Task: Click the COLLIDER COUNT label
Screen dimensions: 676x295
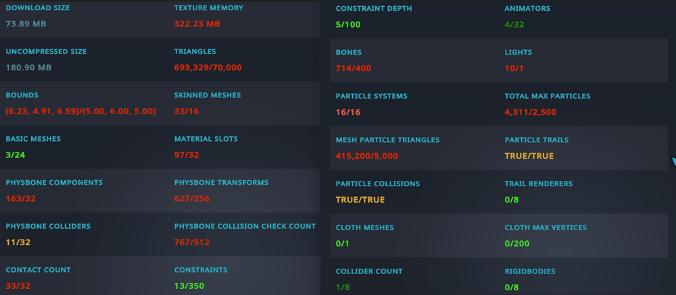Action: click(x=369, y=271)
